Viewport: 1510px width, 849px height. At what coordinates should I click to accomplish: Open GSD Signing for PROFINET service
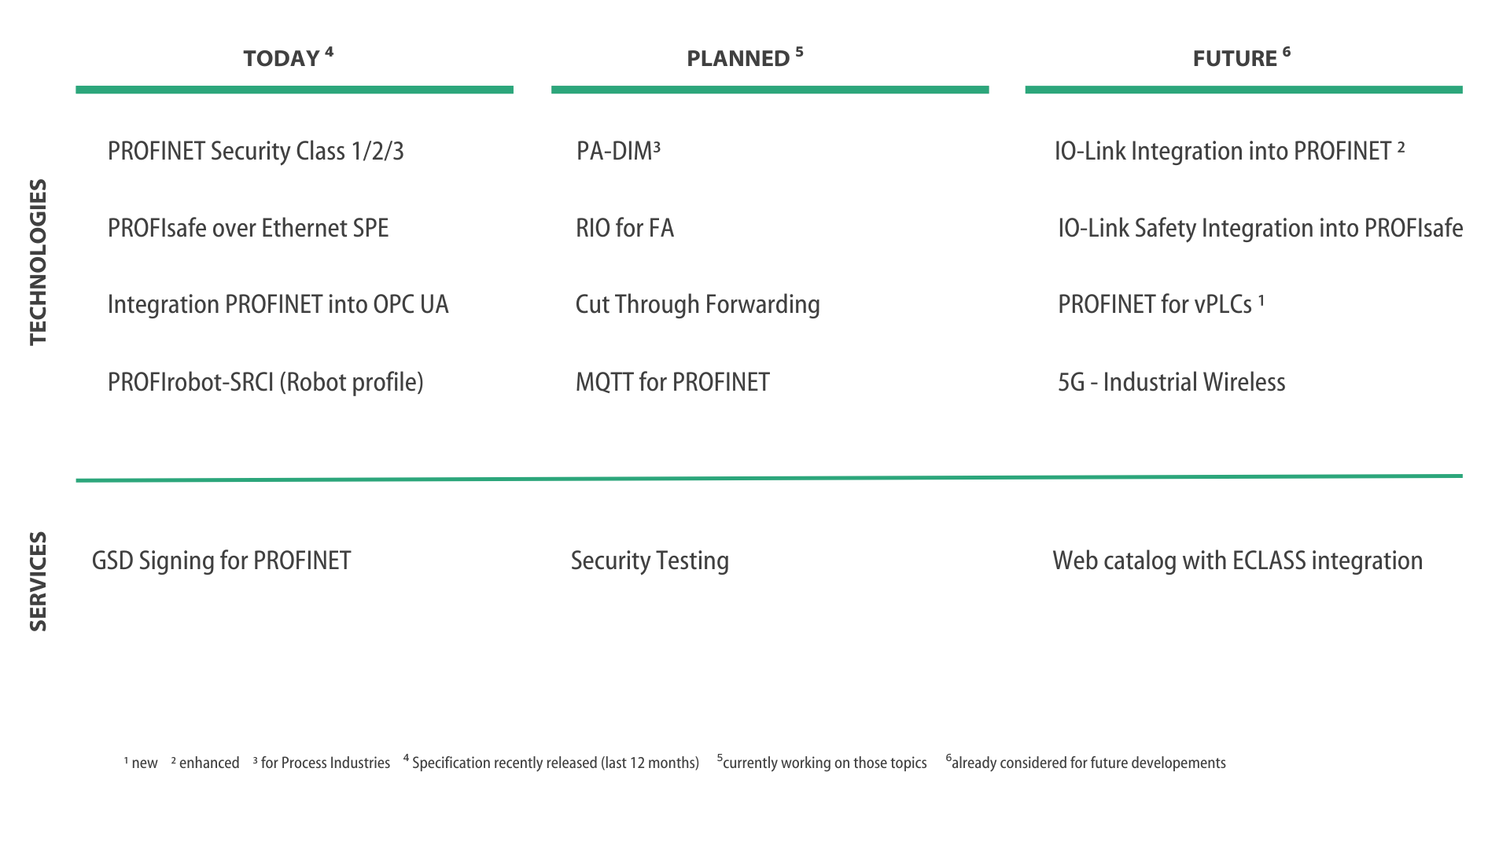tap(221, 560)
